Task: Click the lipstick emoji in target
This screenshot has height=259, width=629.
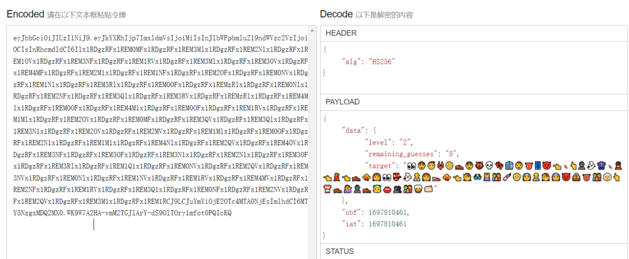Action: click(506, 178)
